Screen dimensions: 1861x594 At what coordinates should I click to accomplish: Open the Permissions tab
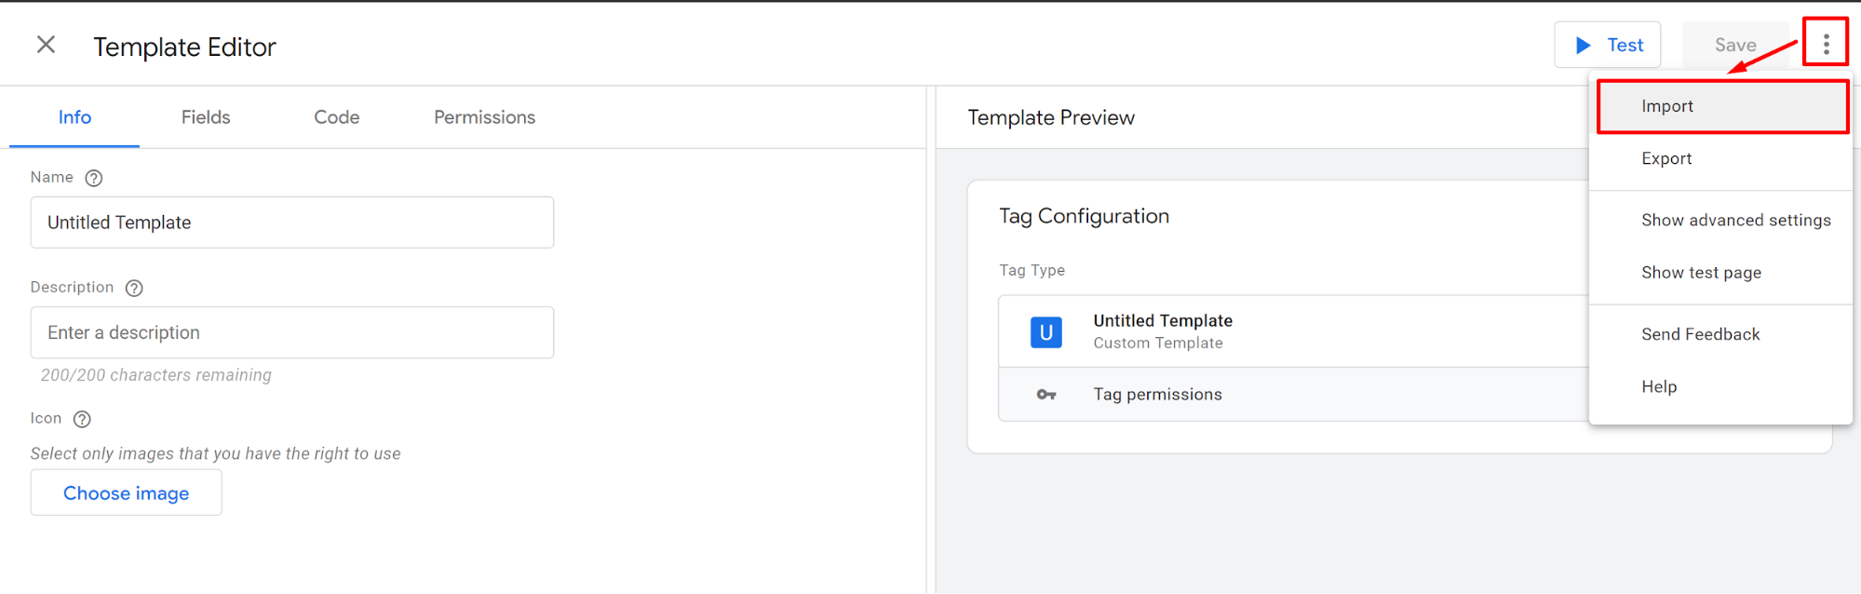[484, 117]
